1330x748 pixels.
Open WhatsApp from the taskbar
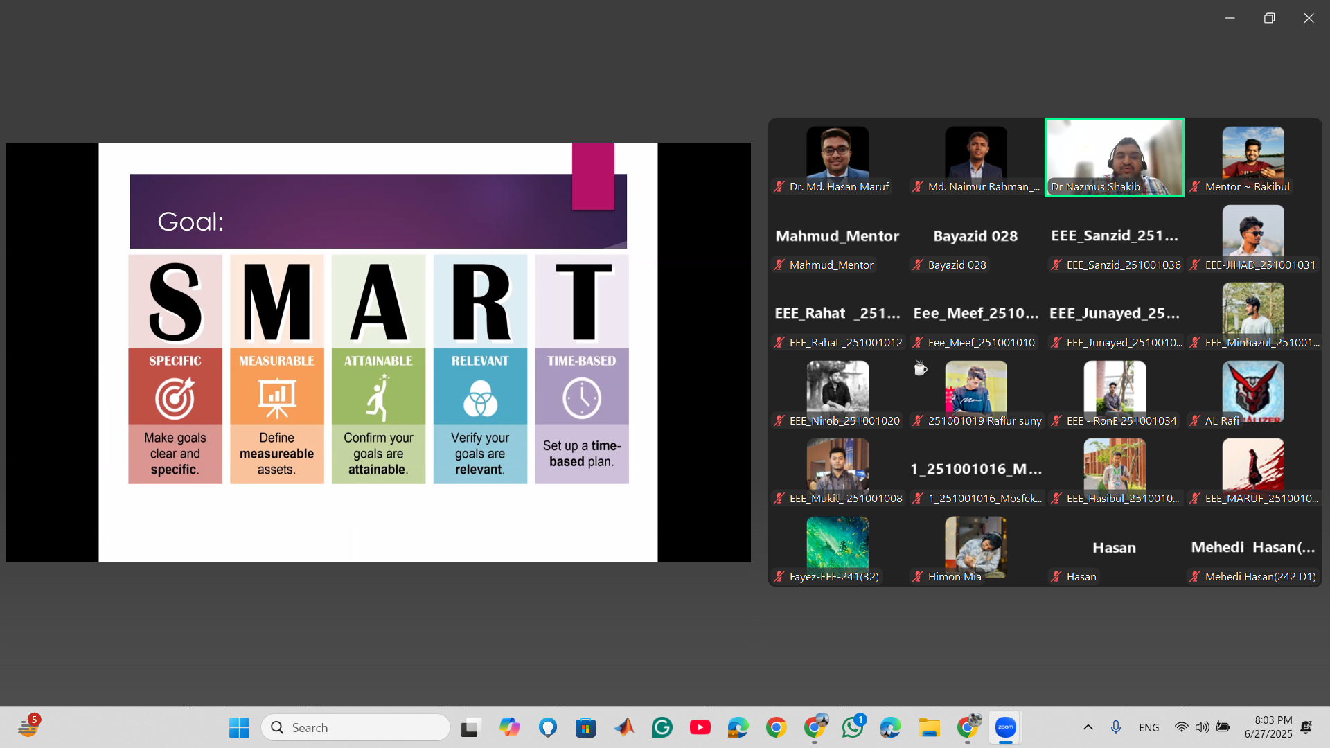[x=853, y=727]
